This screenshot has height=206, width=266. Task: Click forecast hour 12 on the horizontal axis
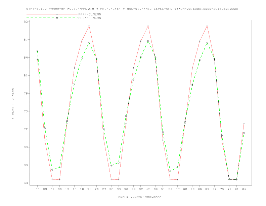(67, 189)
